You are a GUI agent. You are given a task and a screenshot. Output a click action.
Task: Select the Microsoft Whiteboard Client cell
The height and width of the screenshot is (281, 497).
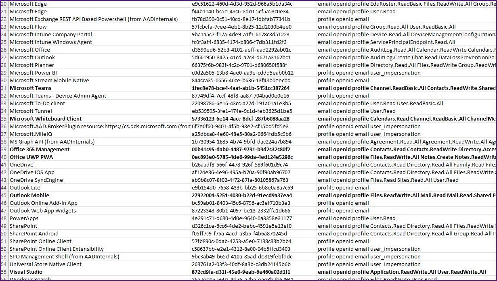pyautogui.click(x=100, y=119)
